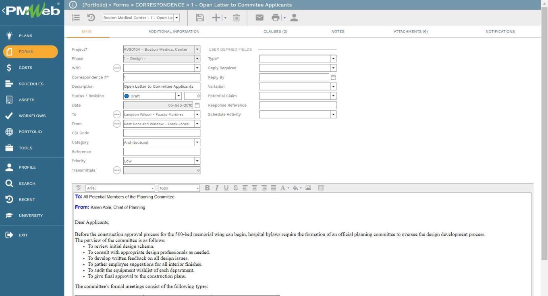
Task: Expand the add-new plus dropdown arrow
Action: [x=225, y=18]
